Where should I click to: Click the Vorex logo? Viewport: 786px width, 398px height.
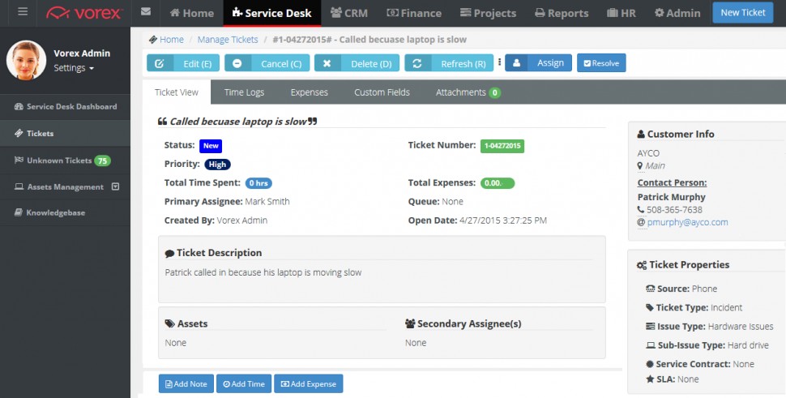[83, 13]
